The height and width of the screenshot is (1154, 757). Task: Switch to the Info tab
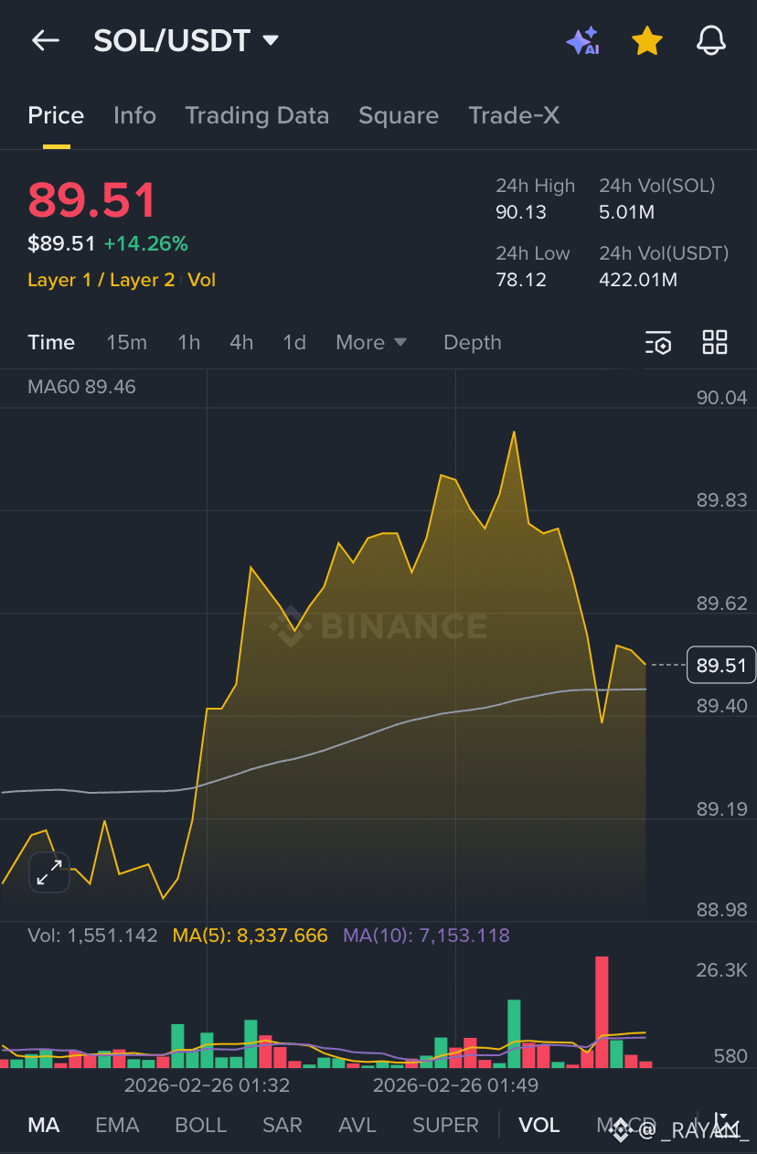pos(134,115)
